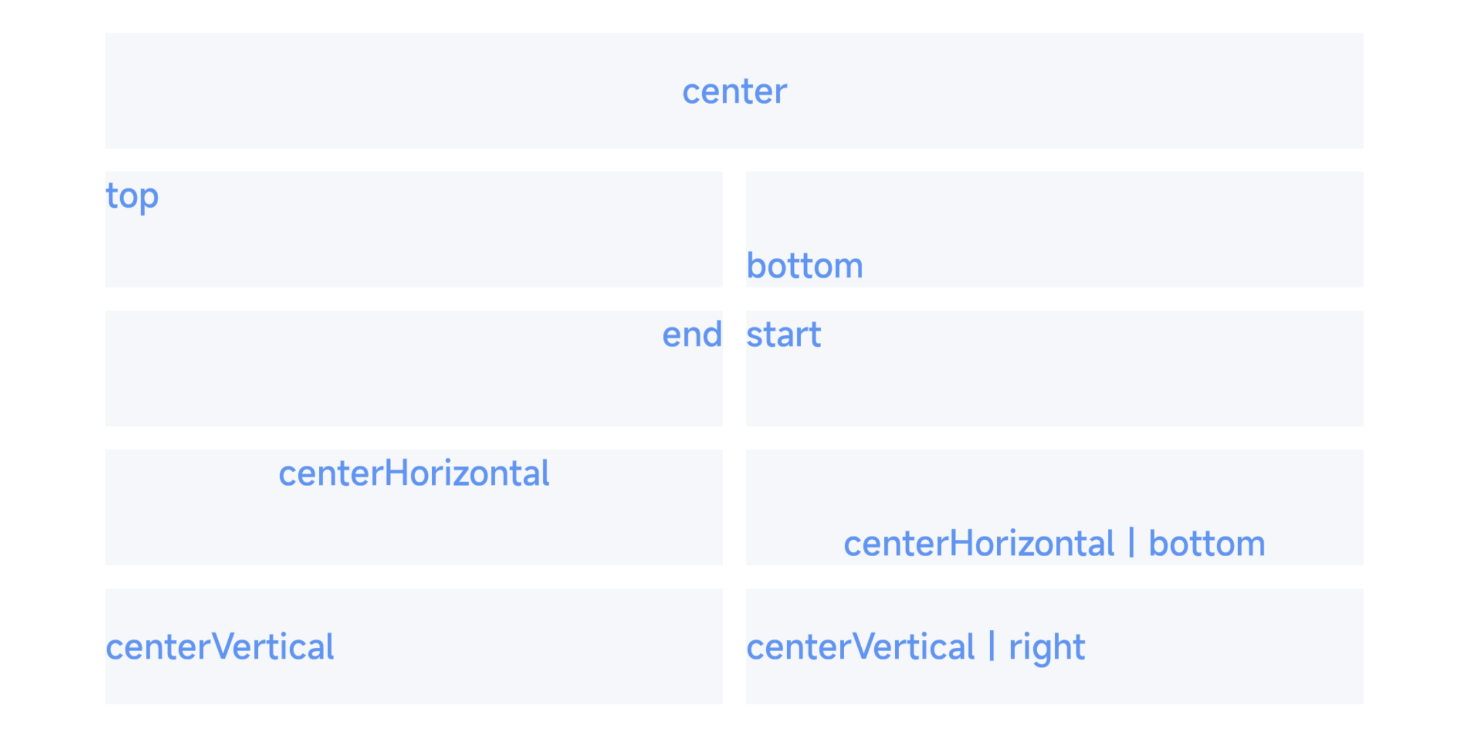Click the word 'bottom' in 'centerHorizontal | bottom'

[1207, 543]
